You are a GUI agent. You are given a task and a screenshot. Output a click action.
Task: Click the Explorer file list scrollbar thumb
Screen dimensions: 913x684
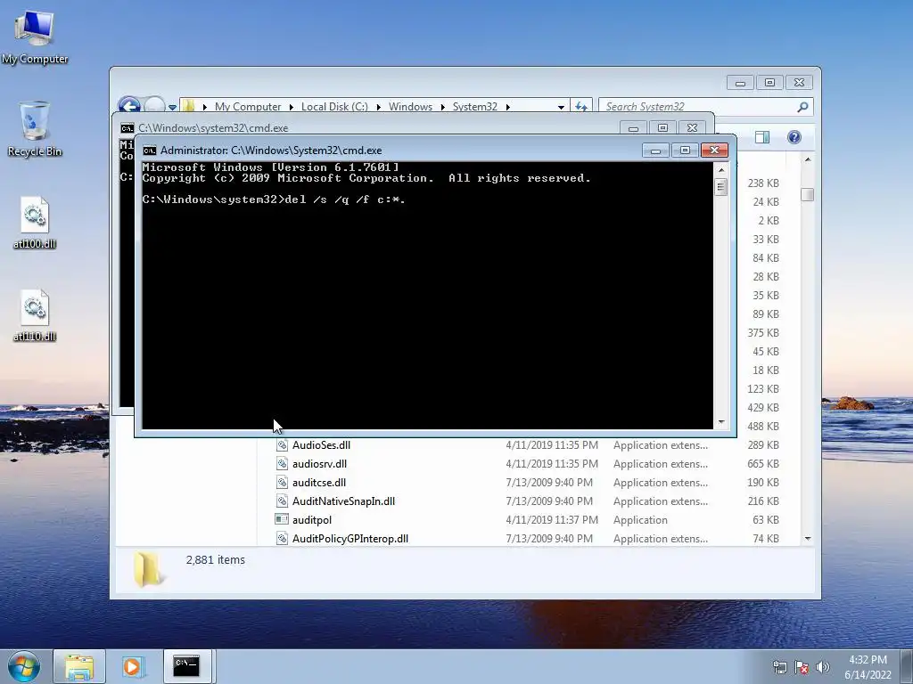click(x=807, y=194)
